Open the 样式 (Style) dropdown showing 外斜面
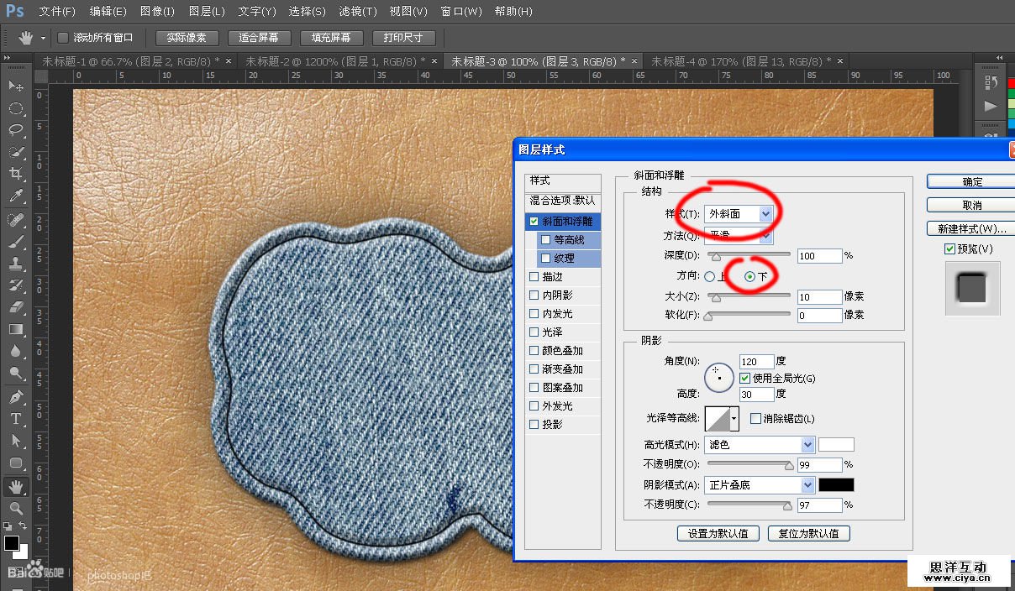Screen dimensions: 1015x591 point(739,214)
